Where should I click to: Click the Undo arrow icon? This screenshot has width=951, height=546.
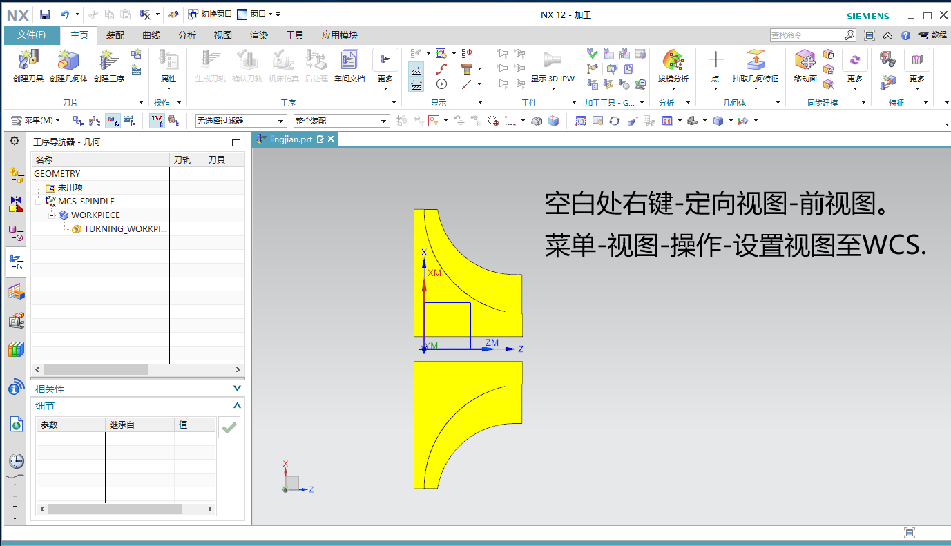pyautogui.click(x=65, y=14)
